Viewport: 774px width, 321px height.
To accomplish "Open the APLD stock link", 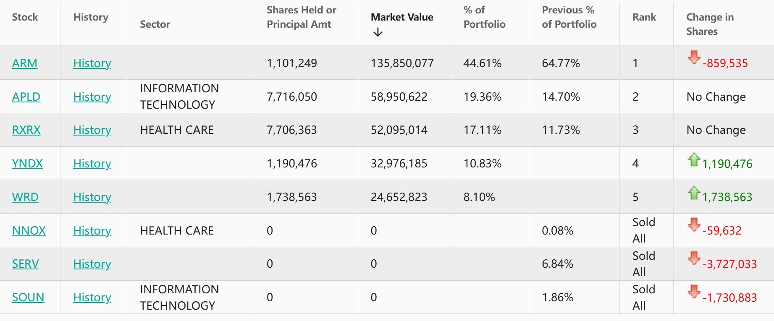I will (x=26, y=97).
